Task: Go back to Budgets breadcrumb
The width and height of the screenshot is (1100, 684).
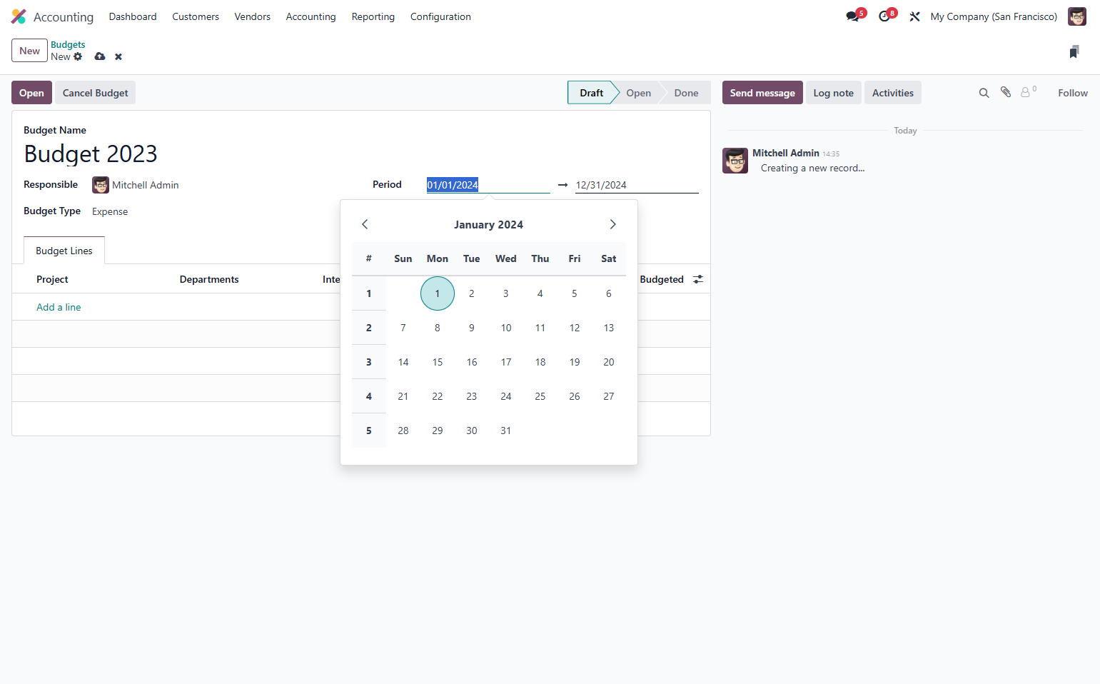Action: pyautogui.click(x=68, y=44)
